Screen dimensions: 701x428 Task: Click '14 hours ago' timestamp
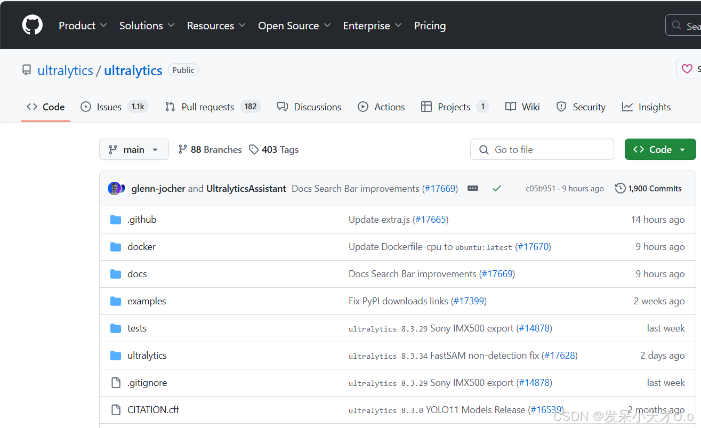pos(658,220)
